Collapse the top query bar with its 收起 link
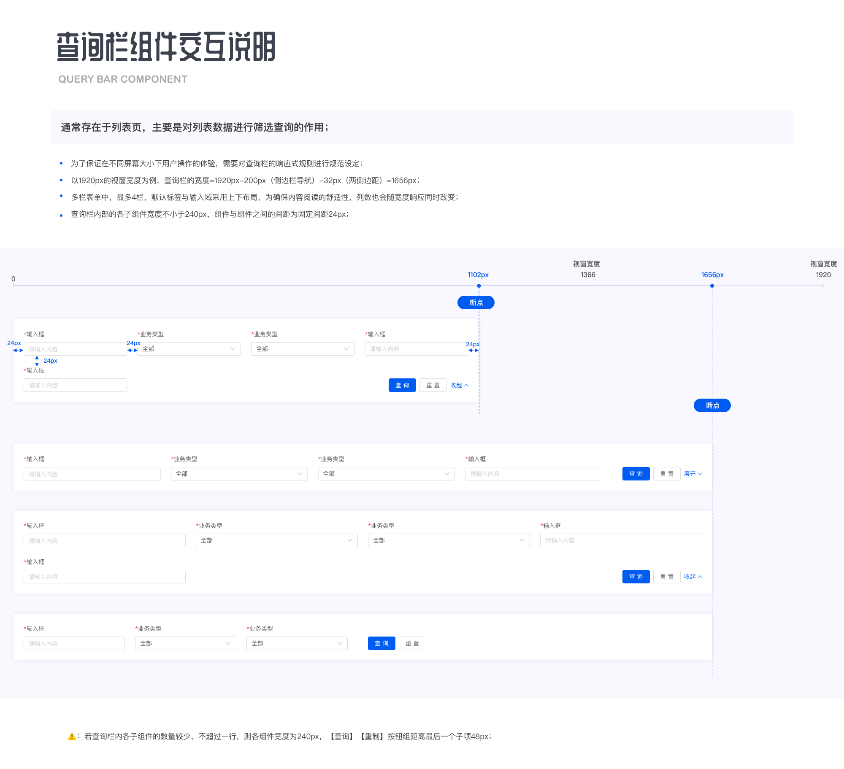Viewport: 844px width, 769px height. point(459,385)
